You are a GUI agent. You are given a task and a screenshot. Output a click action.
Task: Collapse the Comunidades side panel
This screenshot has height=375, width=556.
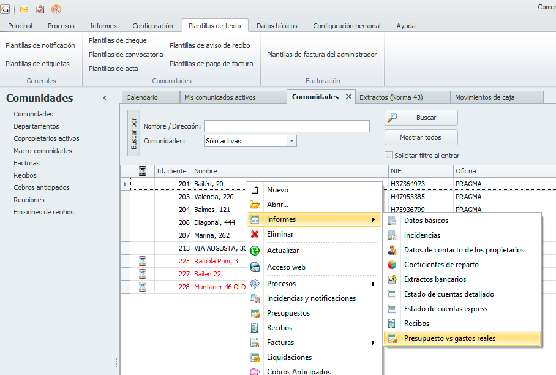point(104,98)
